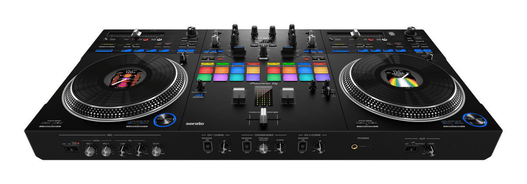Turn the mic EQ LOW knob
527x184 pixels.
click(124, 152)
